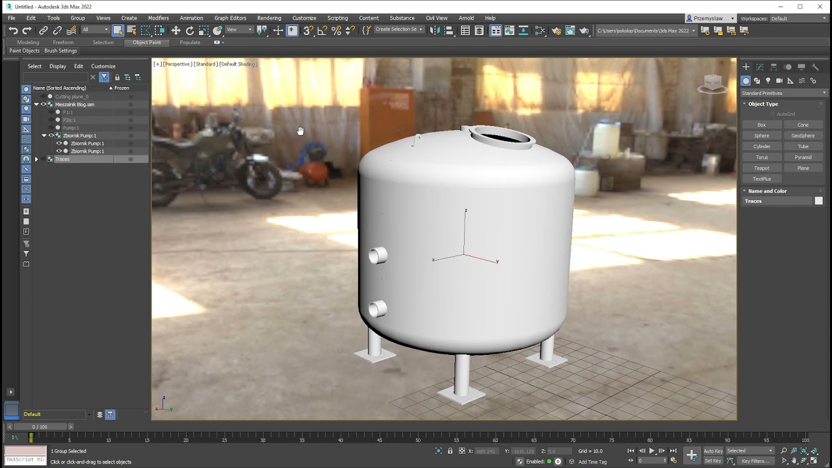Image resolution: width=832 pixels, height=468 pixels.
Task: Open Select by Name dialog icon
Action: click(x=132, y=31)
